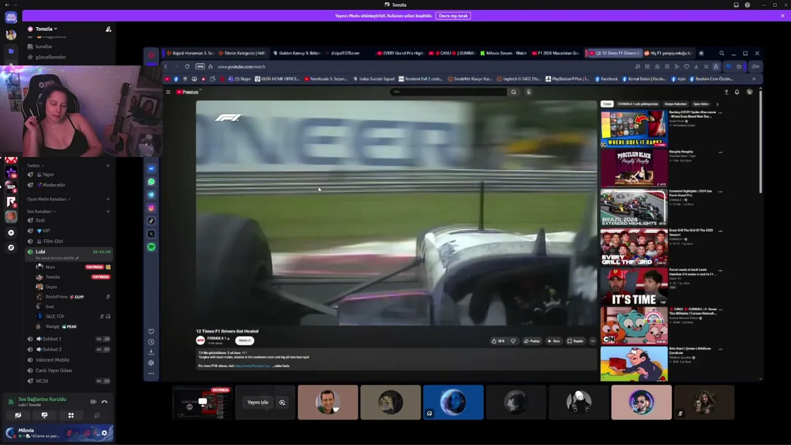The width and height of the screenshot is (791, 445).
Task: Open Discord user settings gear
Action: [104, 433]
